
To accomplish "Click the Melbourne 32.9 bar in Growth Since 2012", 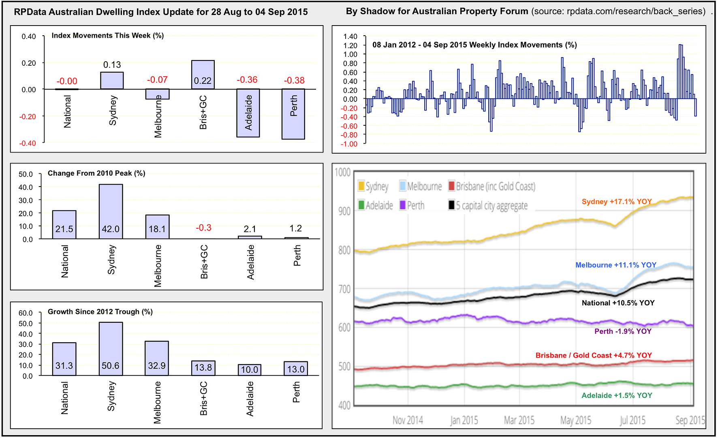I will click(x=157, y=358).
